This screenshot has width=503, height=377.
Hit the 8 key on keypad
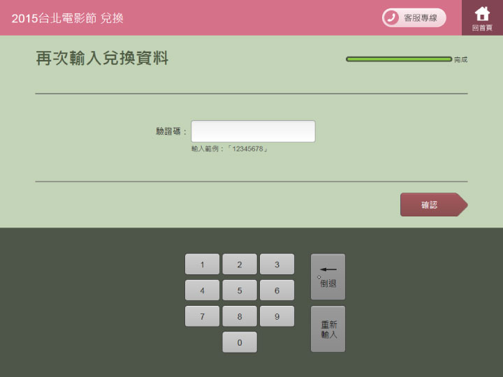(x=240, y=316)
